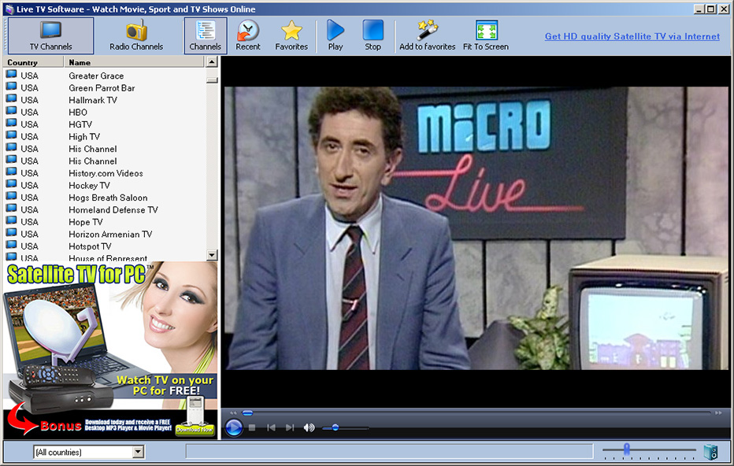Show Favorites channels
This screenshot has width=734, height=466.
point(291,35)
